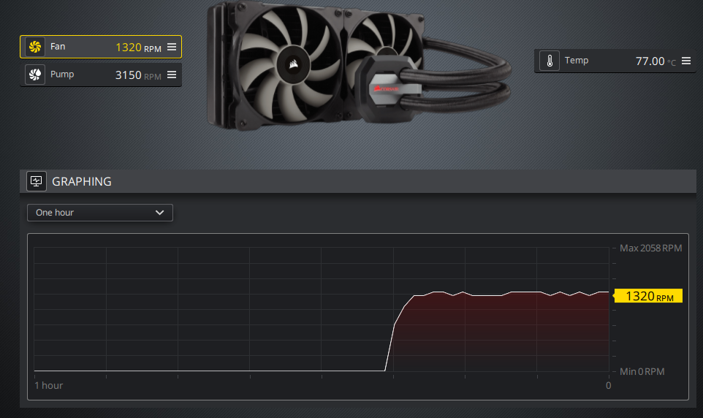Open the Pump options hamburger menu
The height and width of the screenshot is (418, 703).
click(x=172, y=75)
